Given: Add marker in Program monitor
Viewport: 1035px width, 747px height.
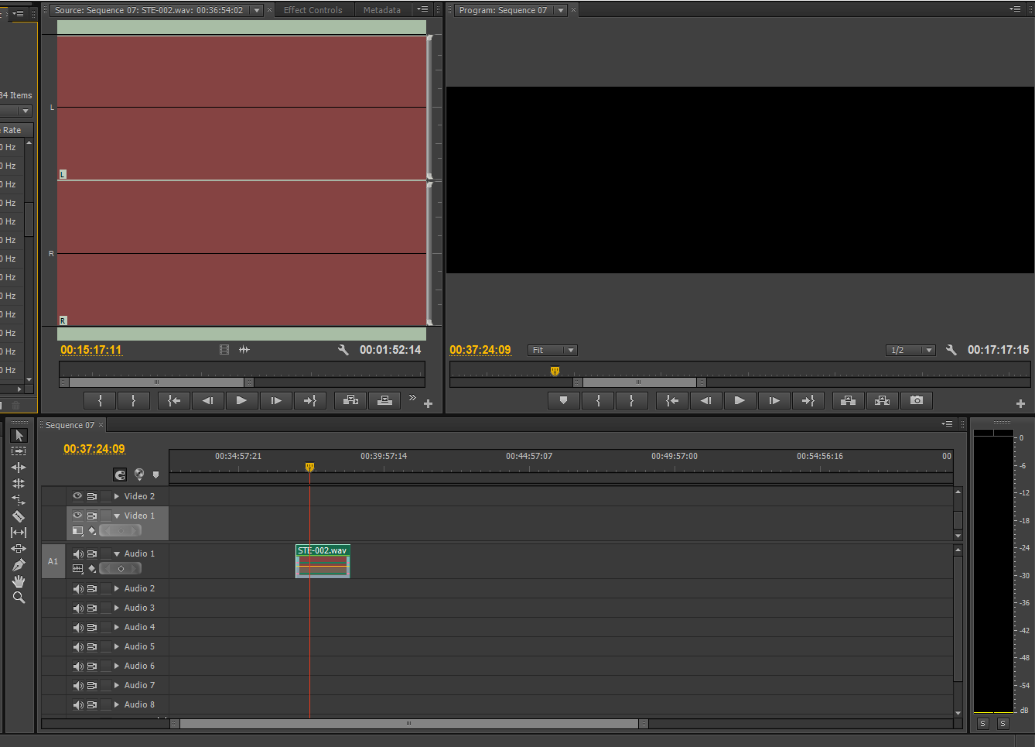Looking at the screenshot, I should point(564,400).
